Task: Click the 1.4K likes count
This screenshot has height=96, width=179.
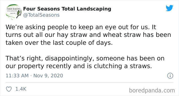Action: (21, 89)
